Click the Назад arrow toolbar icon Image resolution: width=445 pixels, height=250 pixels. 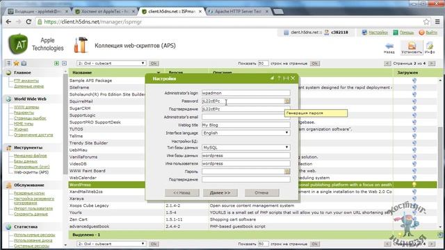click(x=389, y=48)
